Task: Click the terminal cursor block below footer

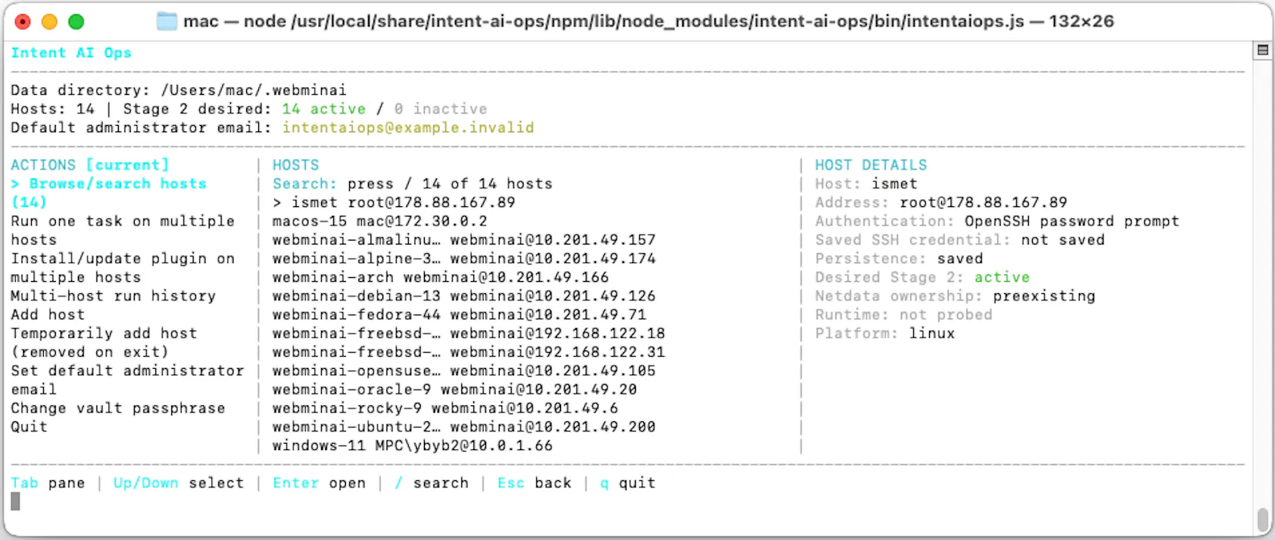Action: click(x=15, y=501)
